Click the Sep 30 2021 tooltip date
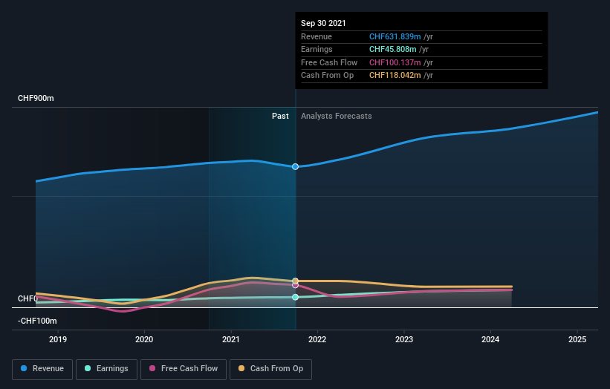Screen dimensions: 610x389 click(x=323, y=23)
